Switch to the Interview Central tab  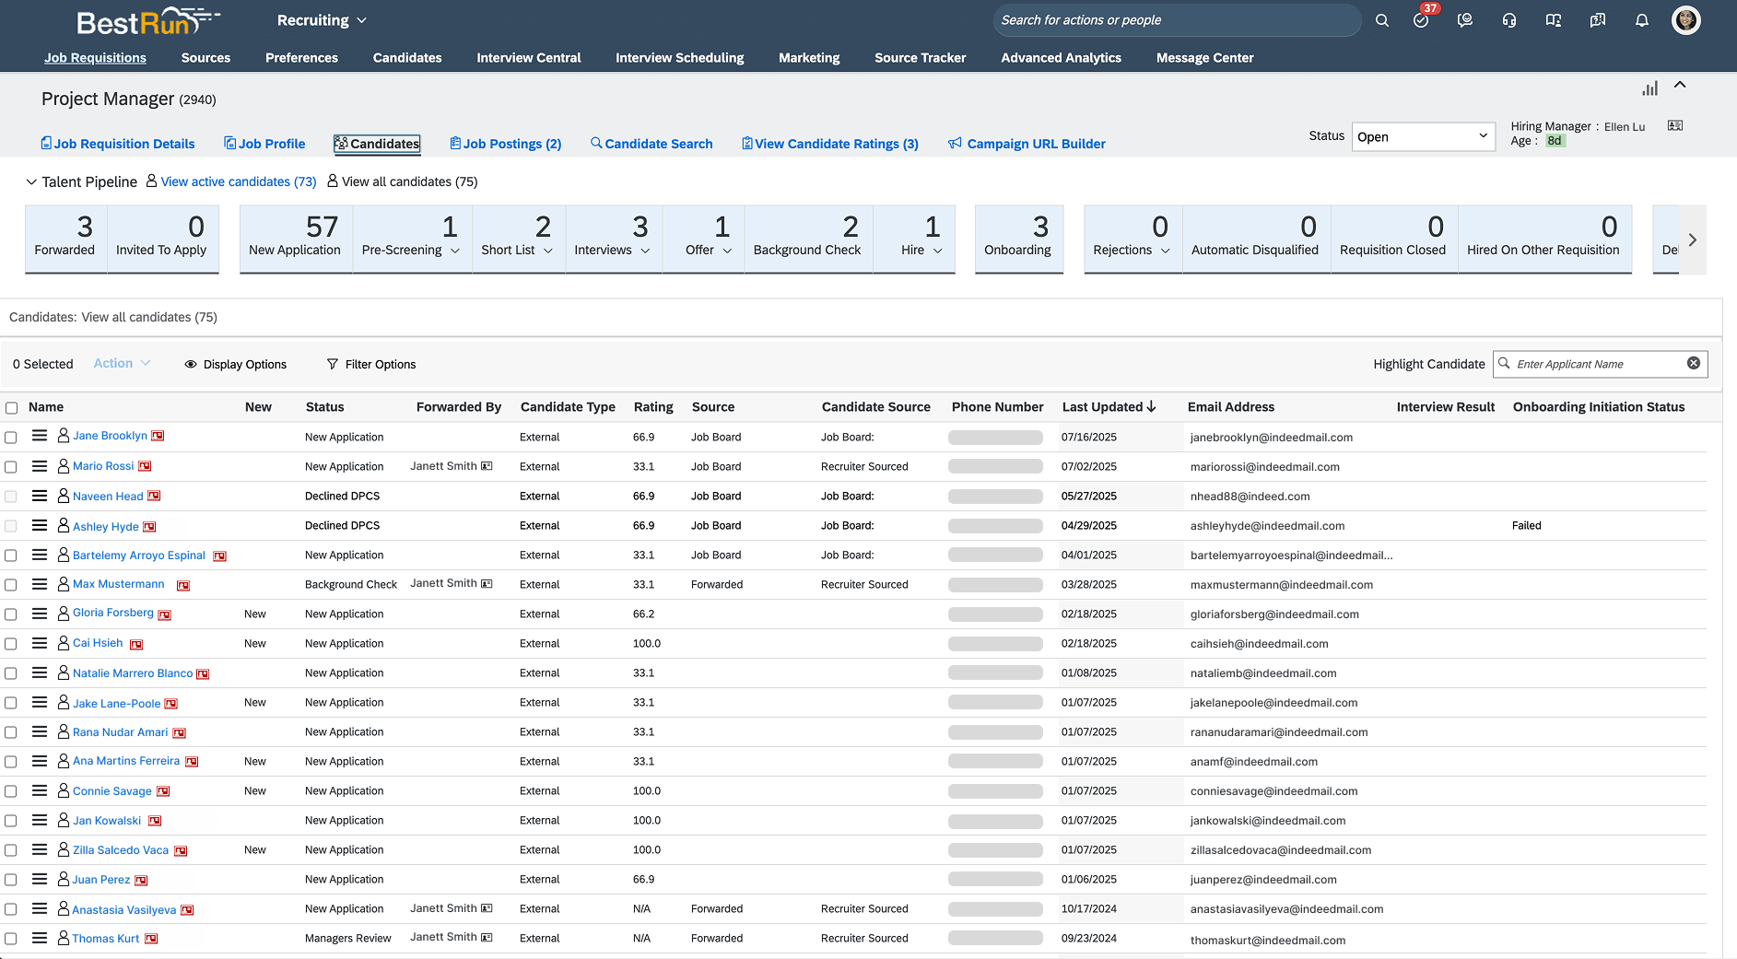pyautogui.click(x=528, y=57)
